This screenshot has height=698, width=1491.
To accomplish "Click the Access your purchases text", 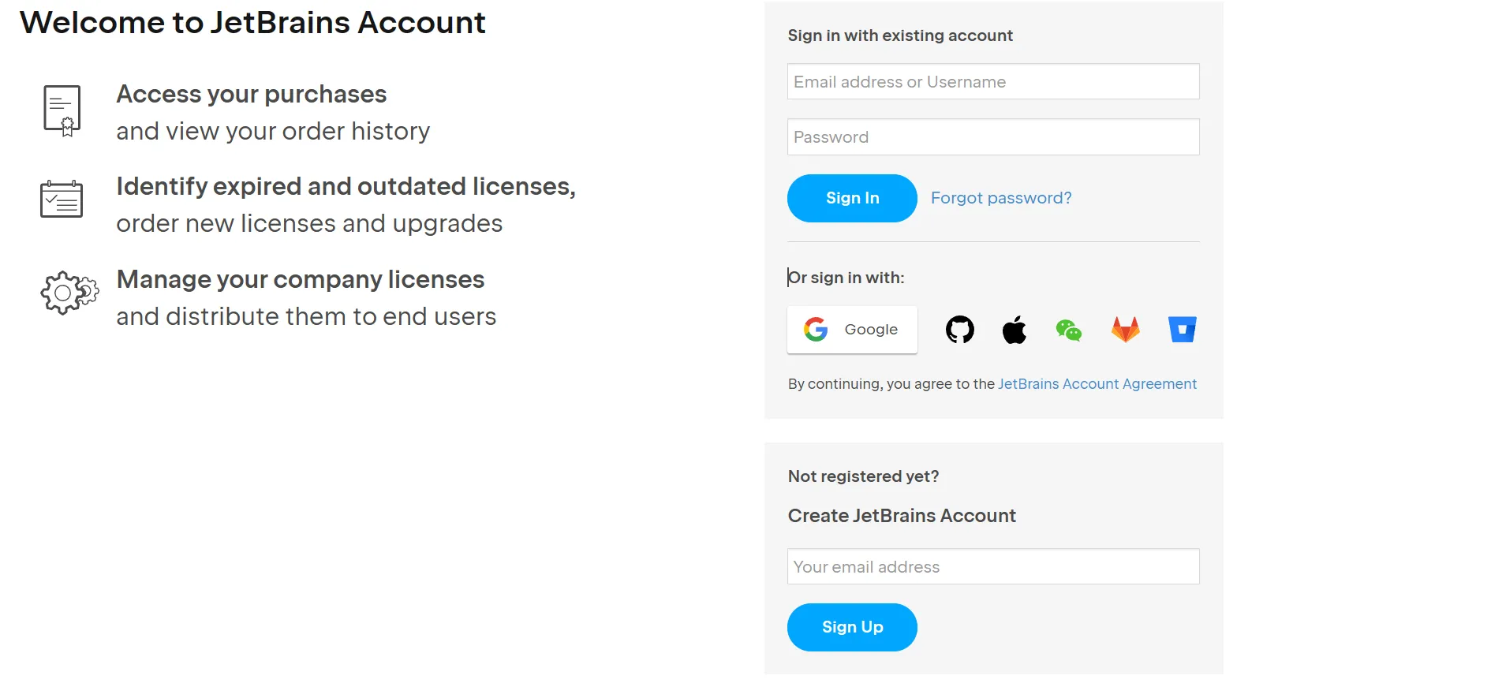I will 251,95.
